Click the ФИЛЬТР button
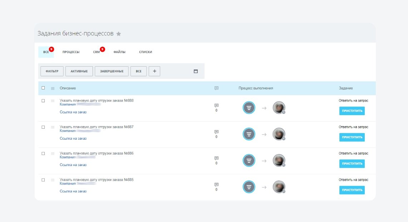The image size is (408, 222). click(x=52, y=71)
